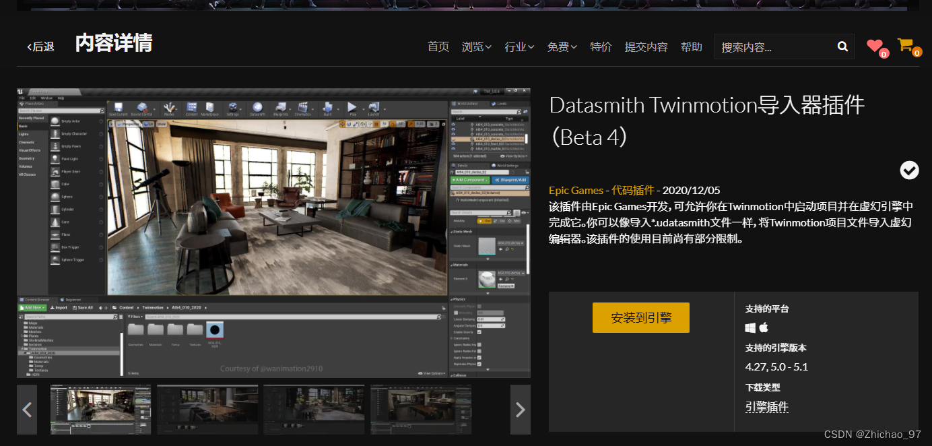Click the Windows platform icon
932x446 pixels.
pos(750,328)
